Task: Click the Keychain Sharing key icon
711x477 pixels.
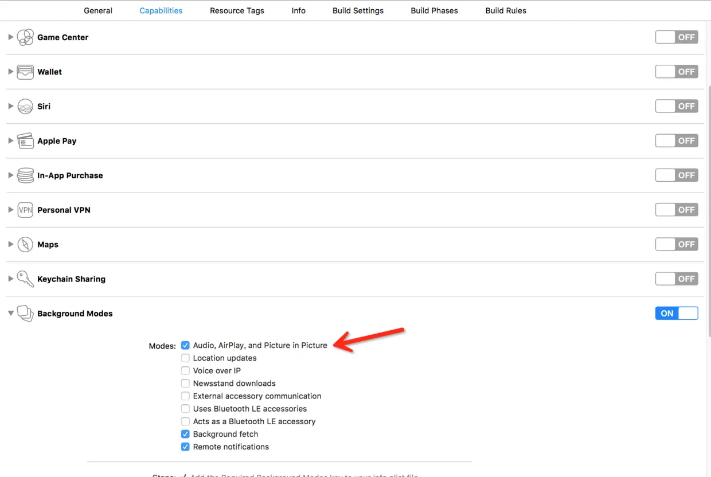Action: pyautogui.click(x=25, y=279)
